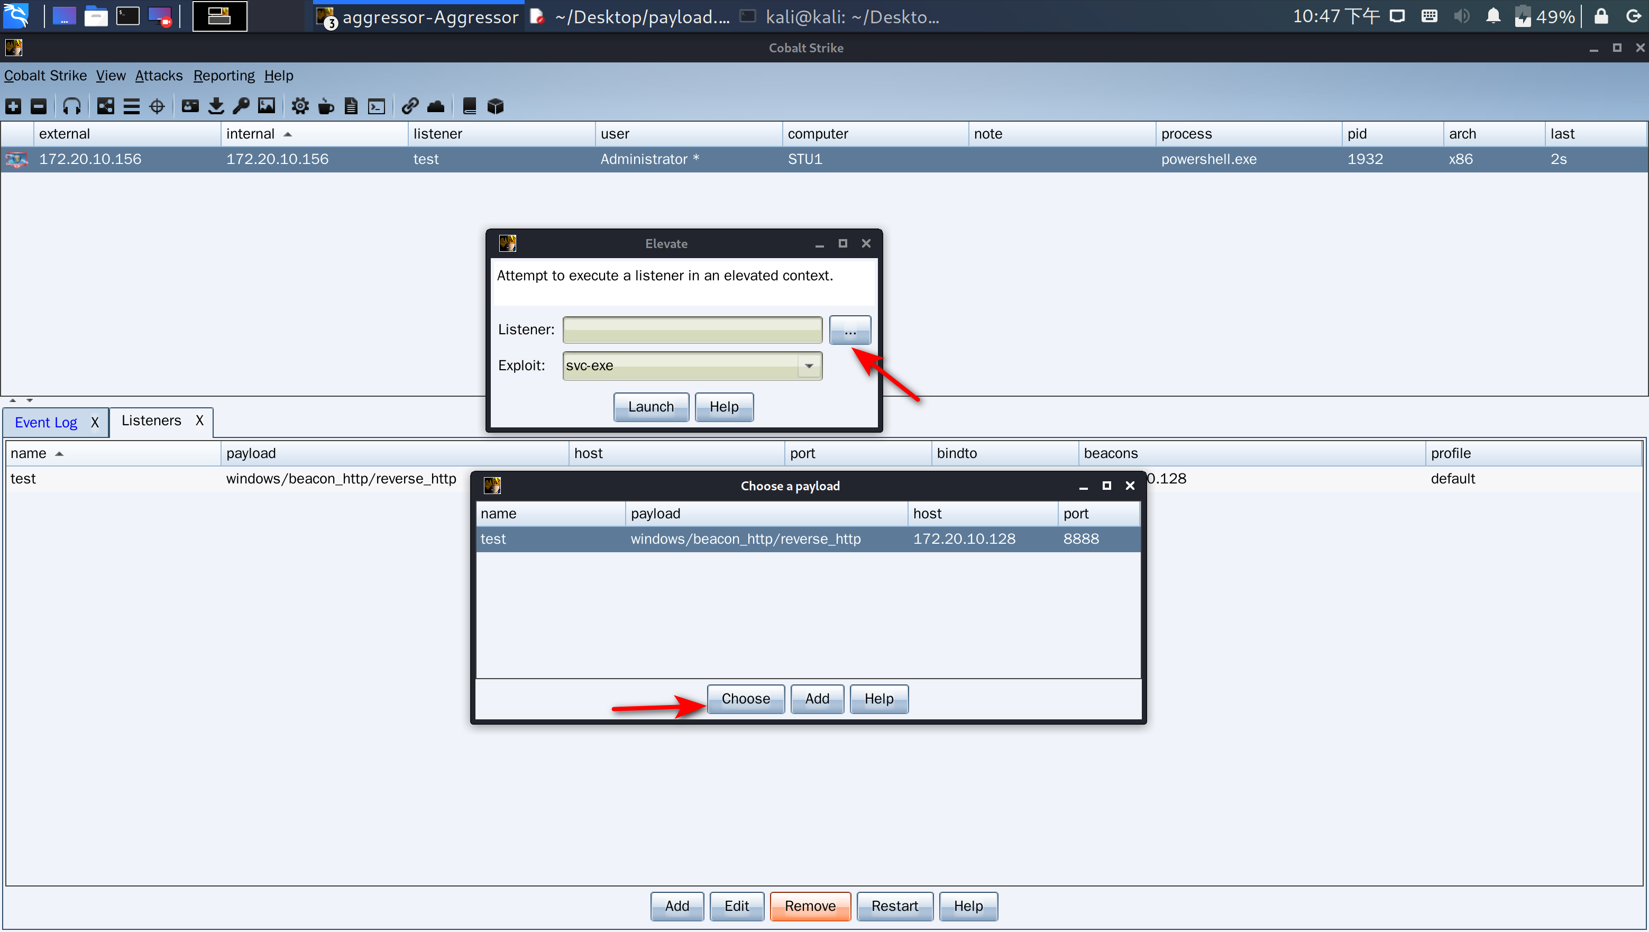The width and height of the screenshot is (1649, 932).
Task: Expand the svc-exe Exploit dropdown
Action: point(809,366)
